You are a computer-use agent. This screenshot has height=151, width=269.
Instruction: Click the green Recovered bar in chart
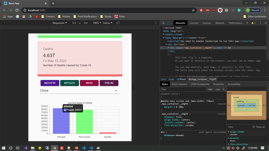(x=84, y=122)
